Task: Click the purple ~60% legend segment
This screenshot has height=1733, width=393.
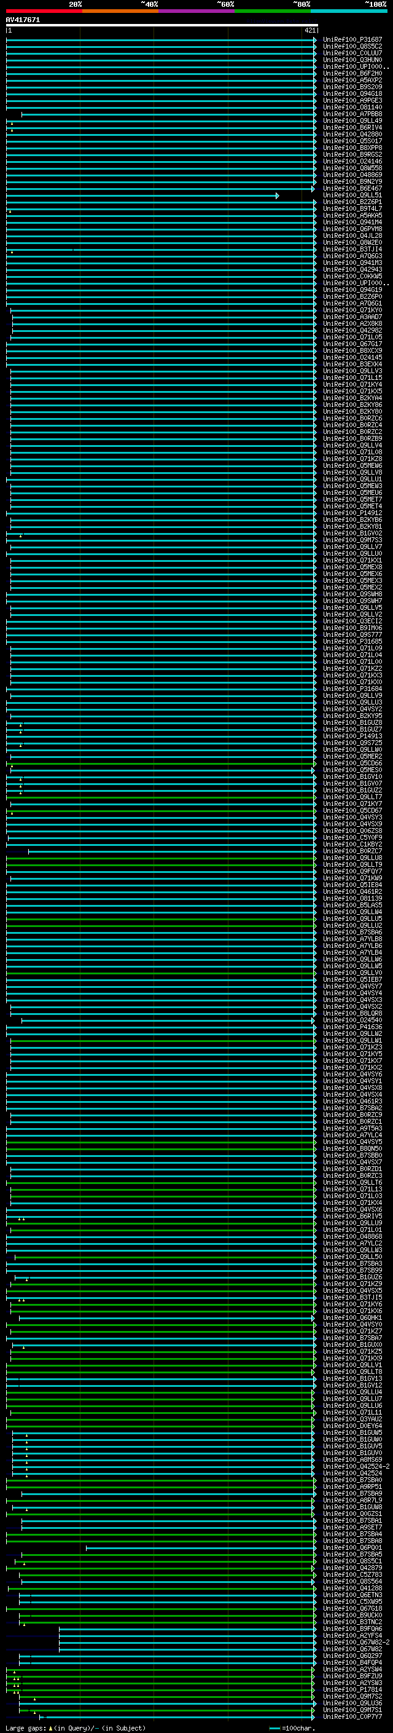Action: click(x=196, y=11)
